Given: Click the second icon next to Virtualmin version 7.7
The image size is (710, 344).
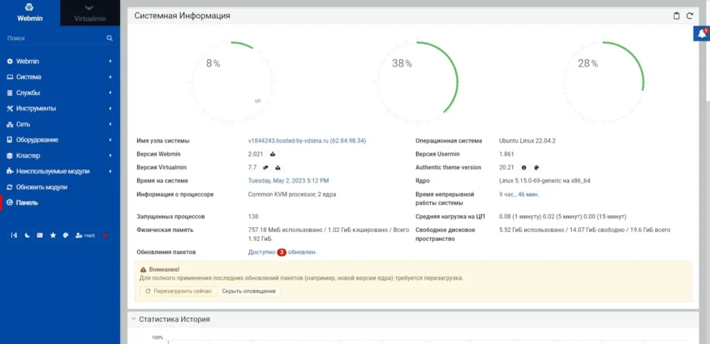Looking at the screenshot, I should coord(277,168).
